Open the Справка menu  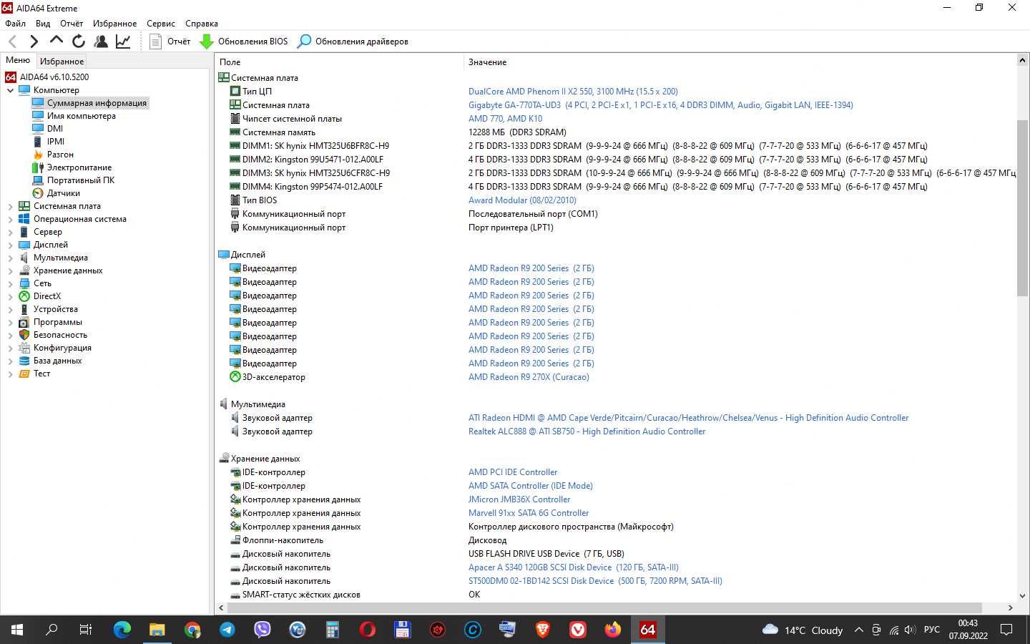(x=202, y=24)
